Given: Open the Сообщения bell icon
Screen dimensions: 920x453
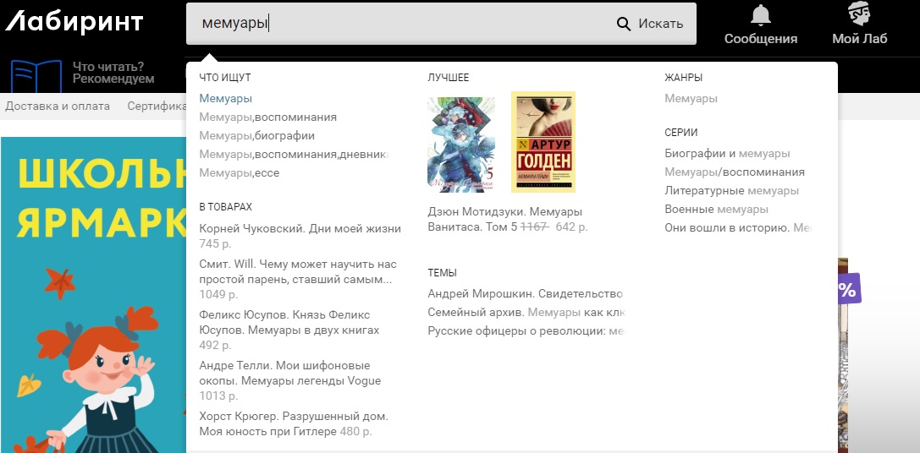Looking at the screenshot, I should coord(760,15).
